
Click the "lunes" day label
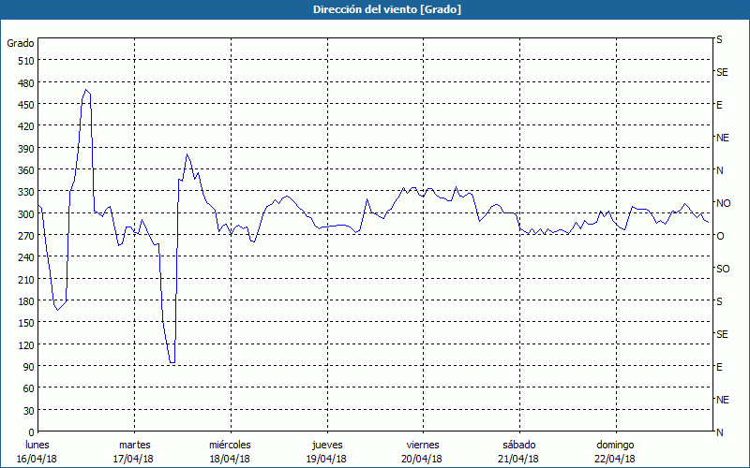coord(37,445)
